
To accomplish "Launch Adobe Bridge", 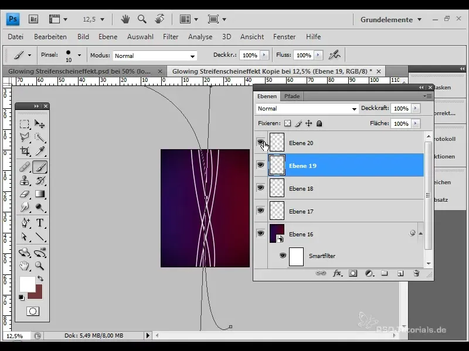I will (x=33, y=19).
